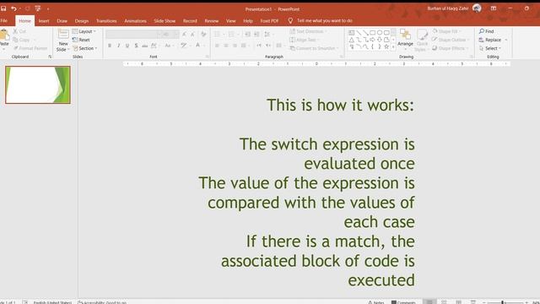
Task: Open the Review tab
Action: [212, 21]
